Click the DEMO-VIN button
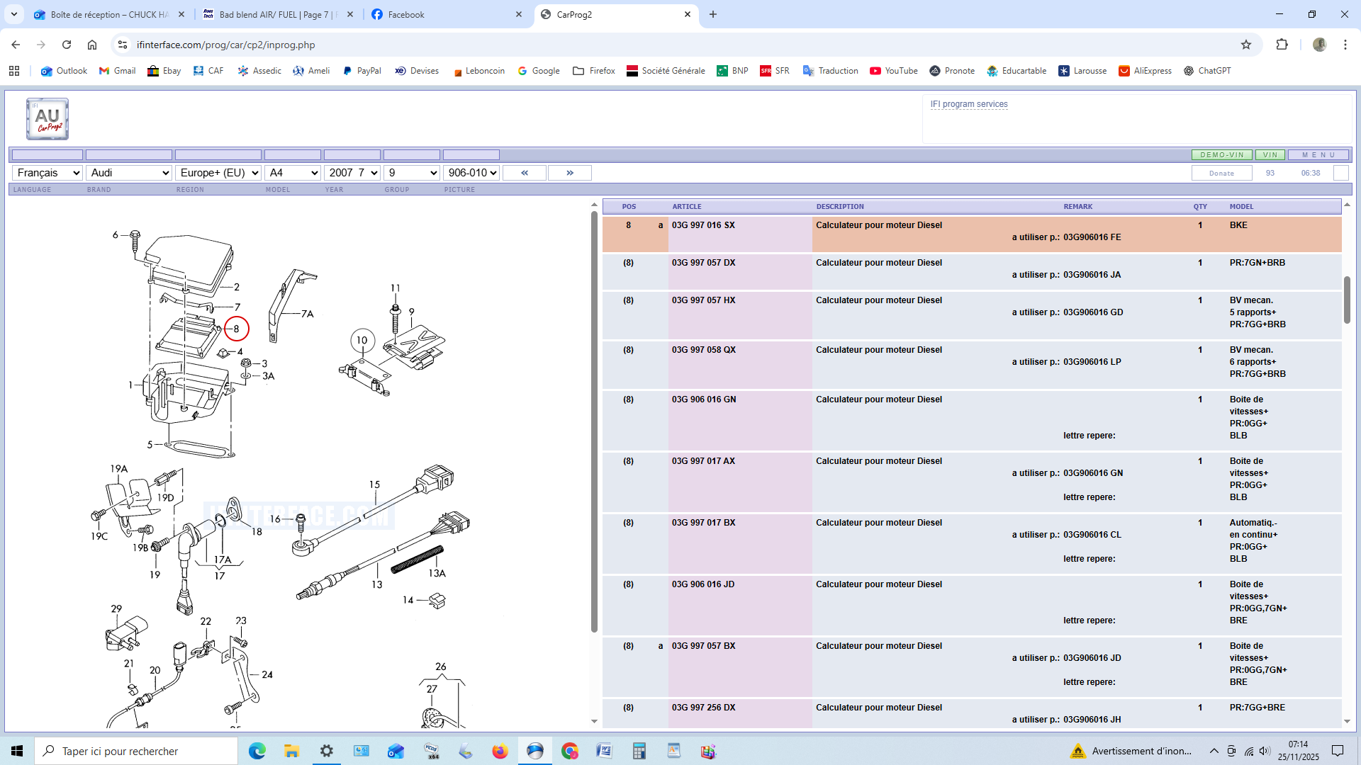The image size is (1361, 765). (x=1222, y=154)
